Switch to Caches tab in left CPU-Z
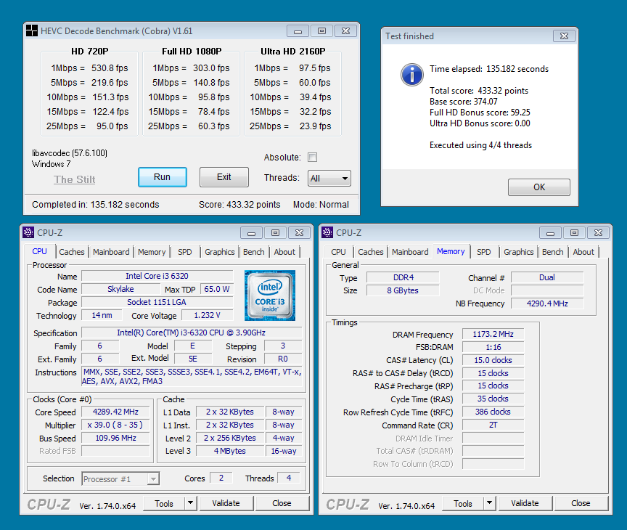Viewport: 627px width, 530px height. pyautogui.click(x=72, y=252)
